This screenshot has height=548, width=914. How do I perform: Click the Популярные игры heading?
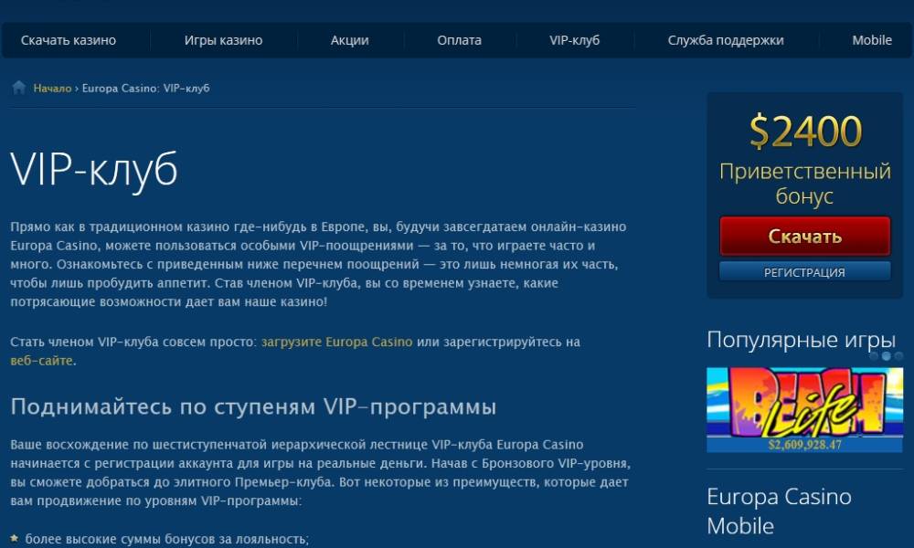tap(801, 340)
